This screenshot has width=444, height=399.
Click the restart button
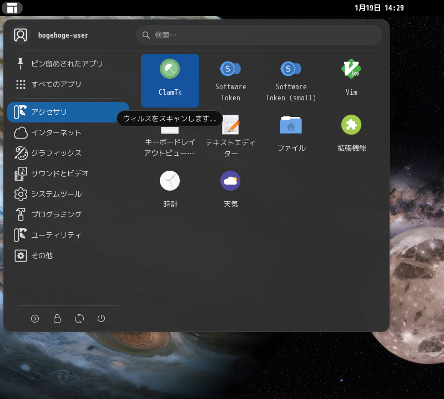pyautogui.click(x=79, y=319)
